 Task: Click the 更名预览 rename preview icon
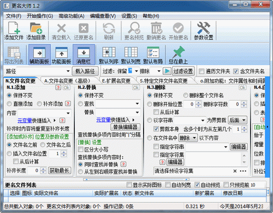coord(134,31)
